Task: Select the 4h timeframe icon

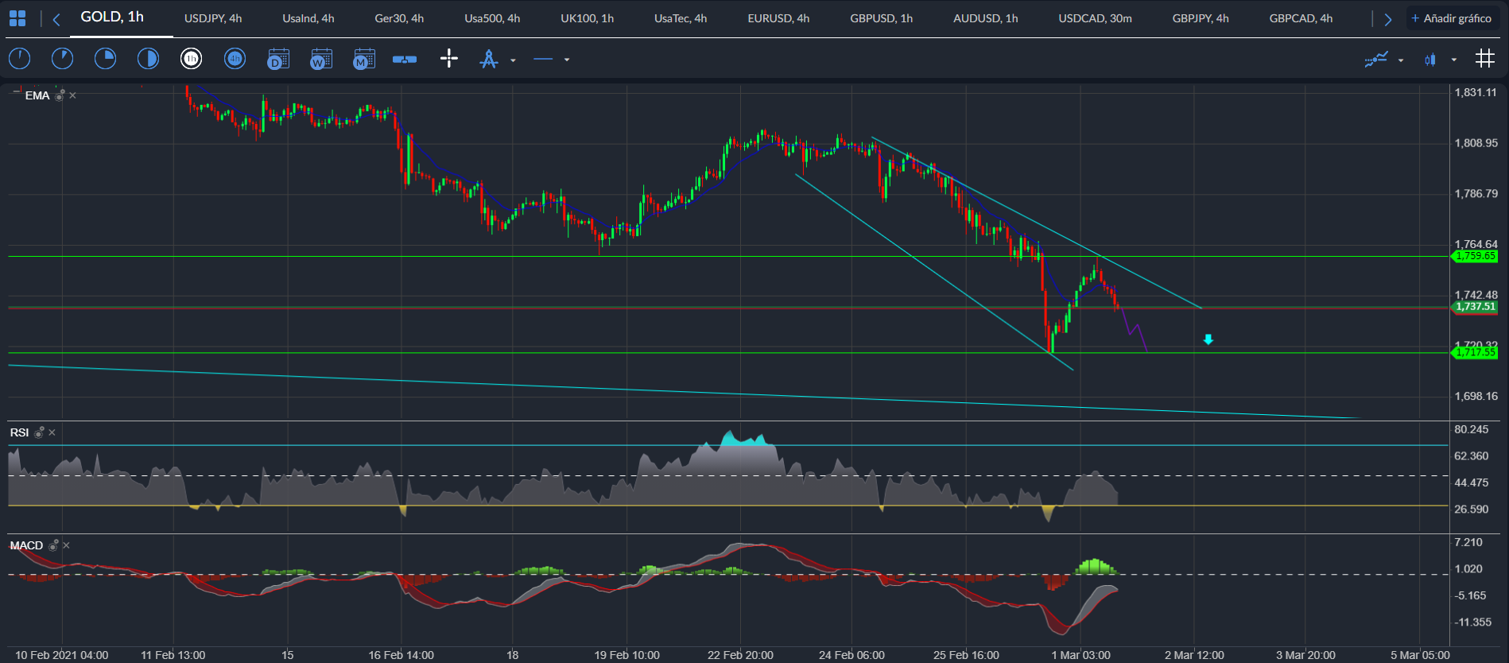Action: click(235, 59)
